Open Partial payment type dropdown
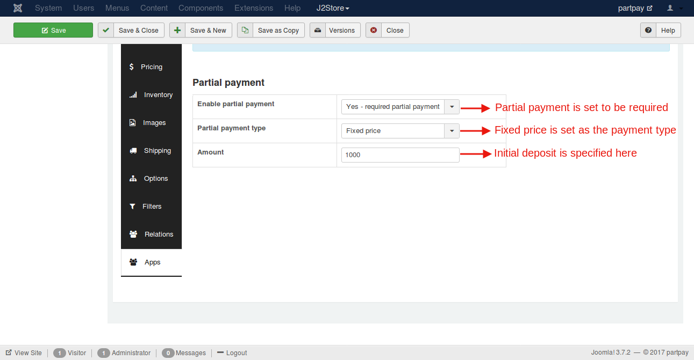The image size is (694, 360). 400,131
